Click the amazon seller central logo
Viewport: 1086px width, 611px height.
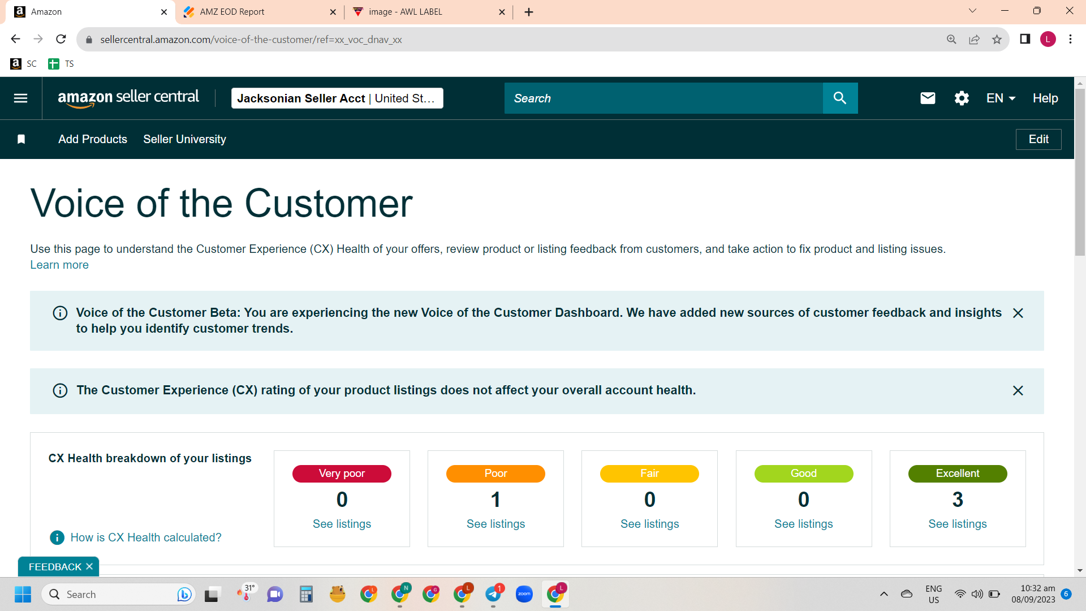128,98
